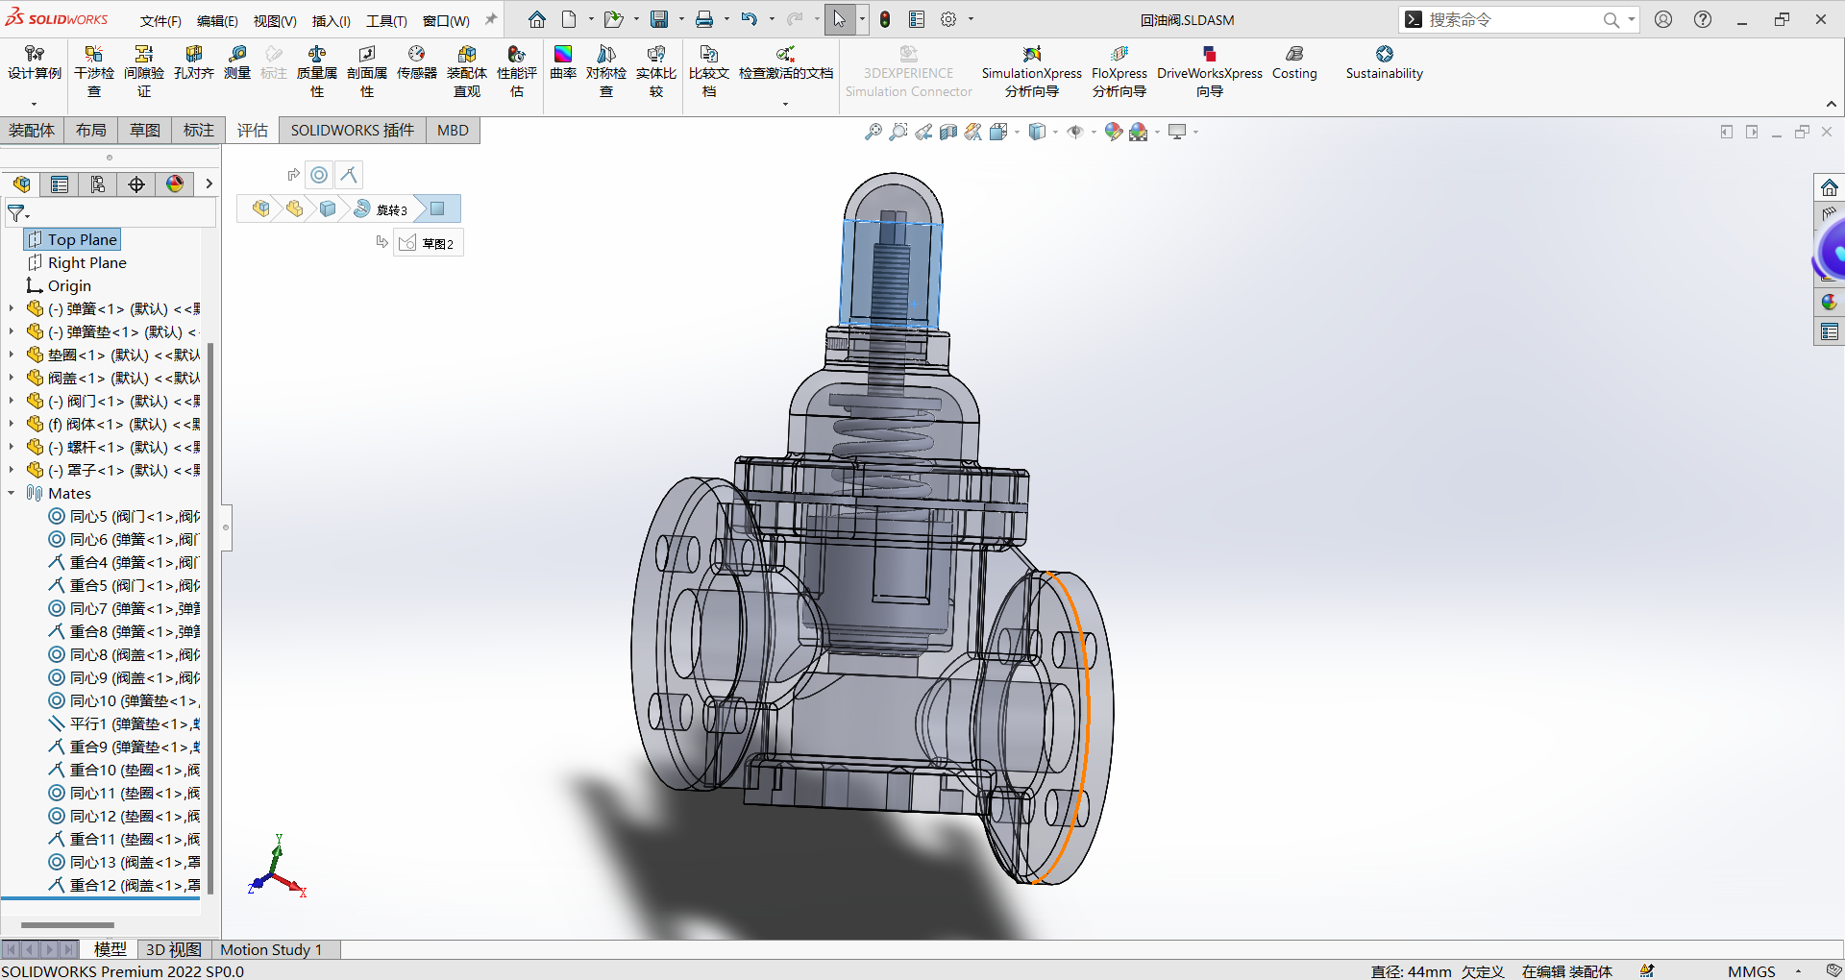The height and width of the screenshot is (980, 1845).
Task: Expand the 阀盖<1> component node
Action: pyautogui.click(x=11, y=378)
